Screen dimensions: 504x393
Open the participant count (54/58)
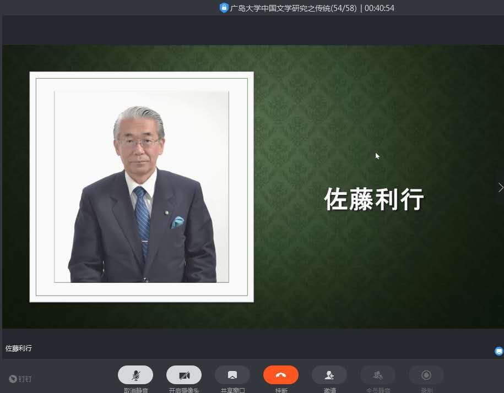pos(343,8)
